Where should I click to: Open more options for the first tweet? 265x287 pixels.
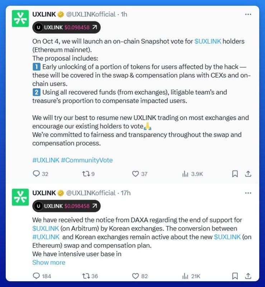click(x=248, y=14)
